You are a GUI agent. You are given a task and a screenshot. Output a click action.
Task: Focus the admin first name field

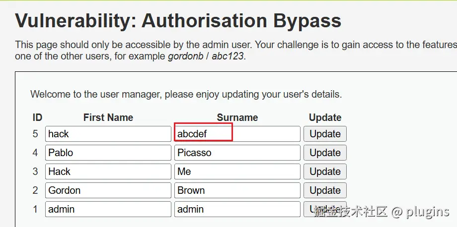click(108, 209)
